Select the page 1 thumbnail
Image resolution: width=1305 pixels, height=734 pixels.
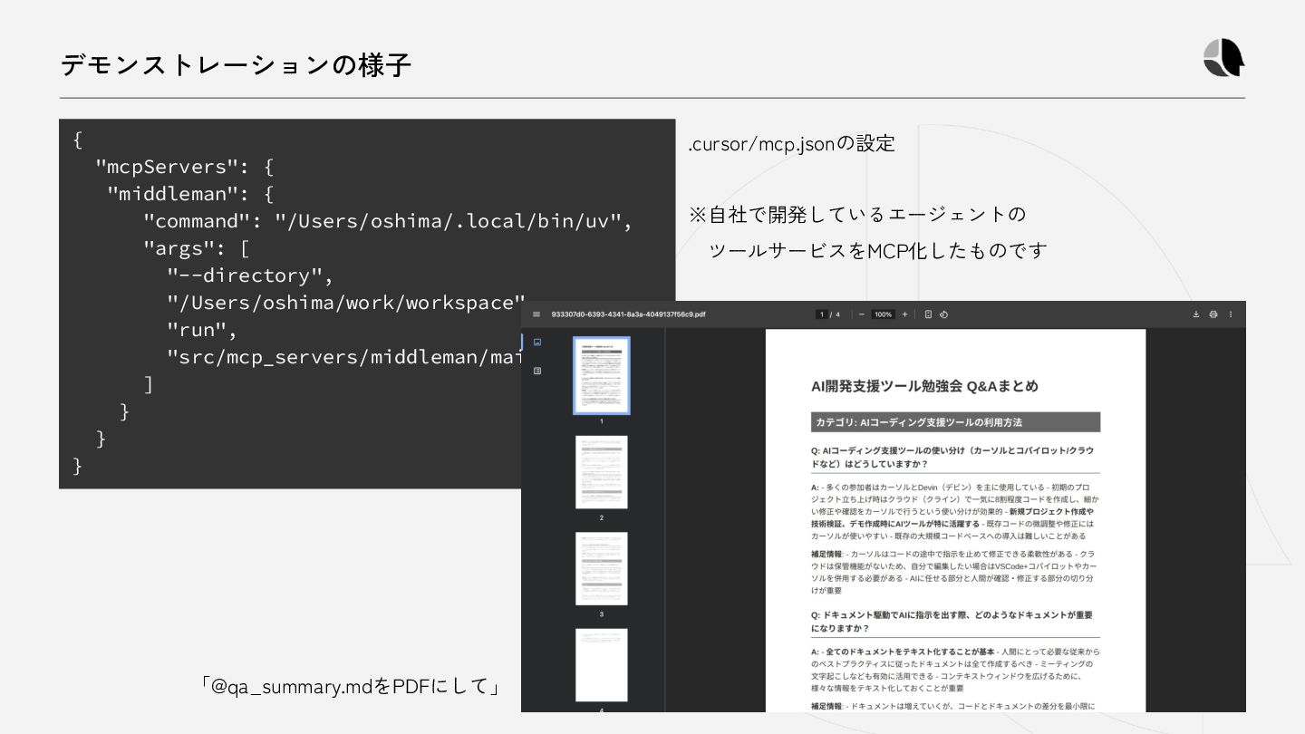tap(602, 375)
